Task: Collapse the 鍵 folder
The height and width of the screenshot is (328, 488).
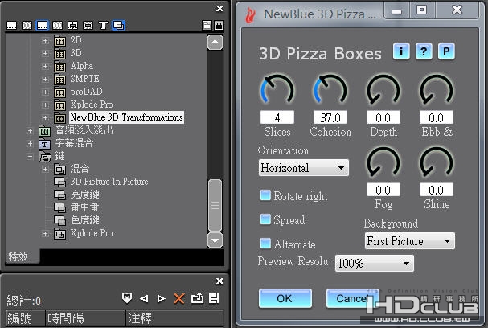Action: (30, 157)
